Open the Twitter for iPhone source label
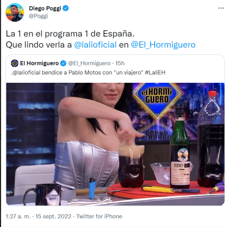This screenshot has height=227, width=230. (x=99, y=216)
